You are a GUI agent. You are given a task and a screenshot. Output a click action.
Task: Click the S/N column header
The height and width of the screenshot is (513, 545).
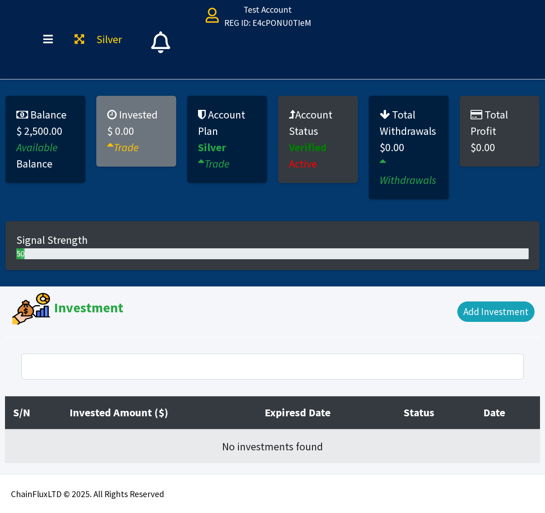[x=22, y=413]
